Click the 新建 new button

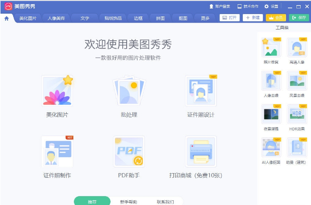pyautogui.click(x=253, y=18)
